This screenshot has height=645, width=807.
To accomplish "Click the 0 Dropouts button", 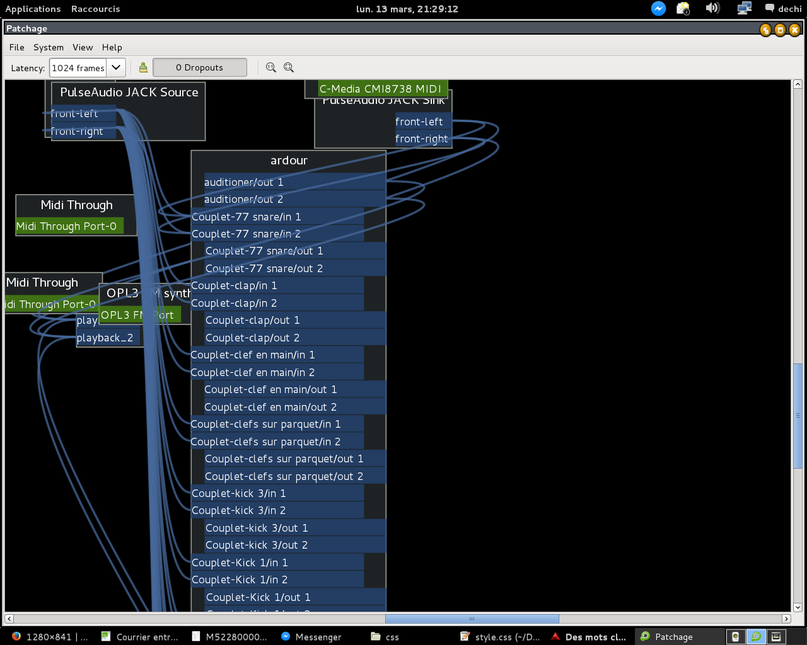I will (x=200, y=67).
